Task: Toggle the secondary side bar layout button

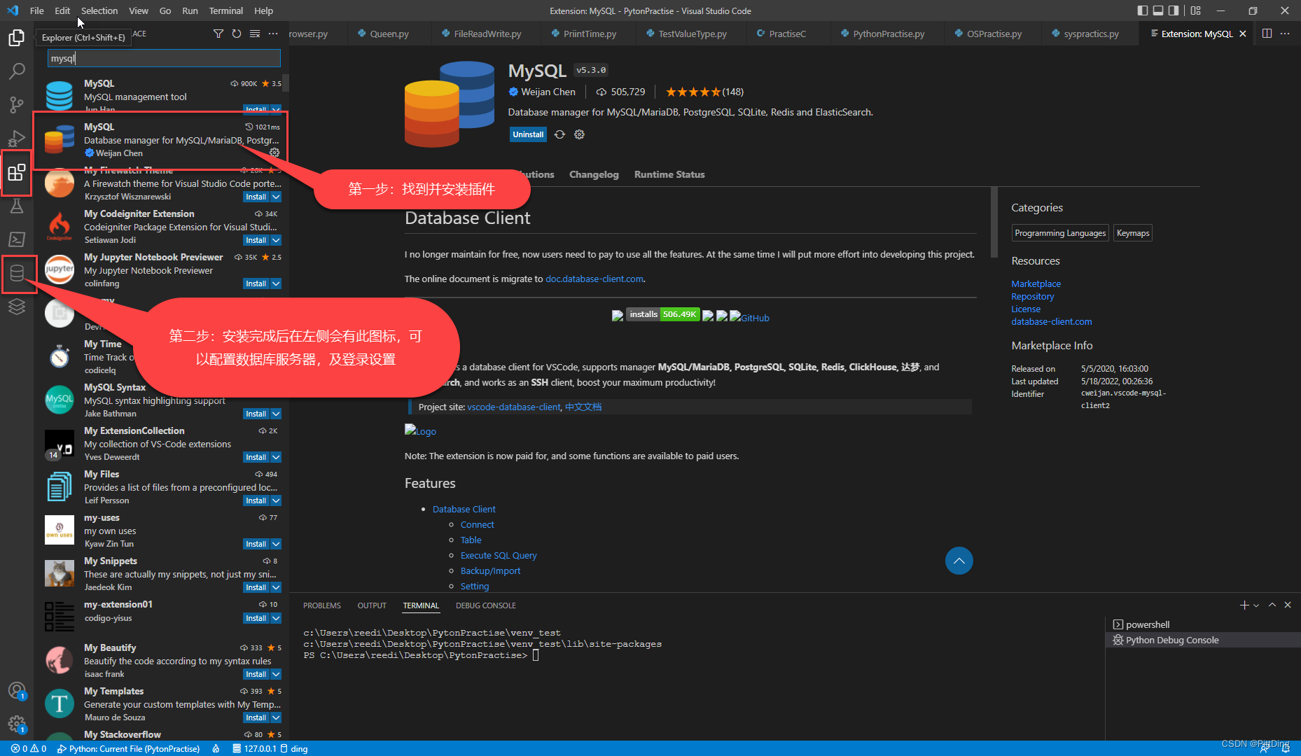Action: 1174,10
